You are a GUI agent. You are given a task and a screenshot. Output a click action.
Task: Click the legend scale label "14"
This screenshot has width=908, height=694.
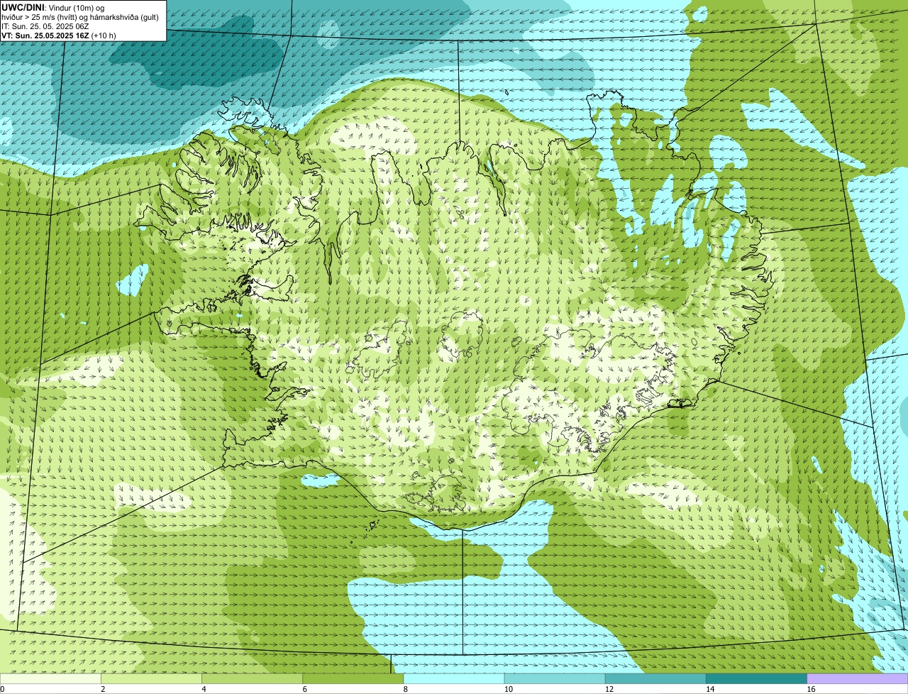(710, 689)
